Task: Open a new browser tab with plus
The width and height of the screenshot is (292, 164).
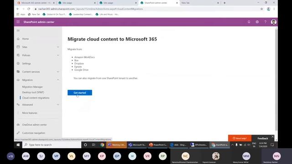Action: pos(224,3)
